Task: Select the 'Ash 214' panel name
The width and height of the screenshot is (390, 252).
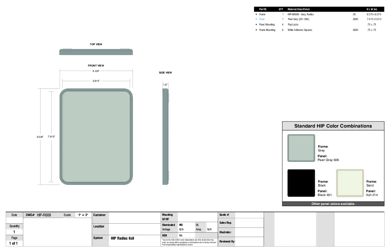Action: pyautogui.click(x=372, y=195)
